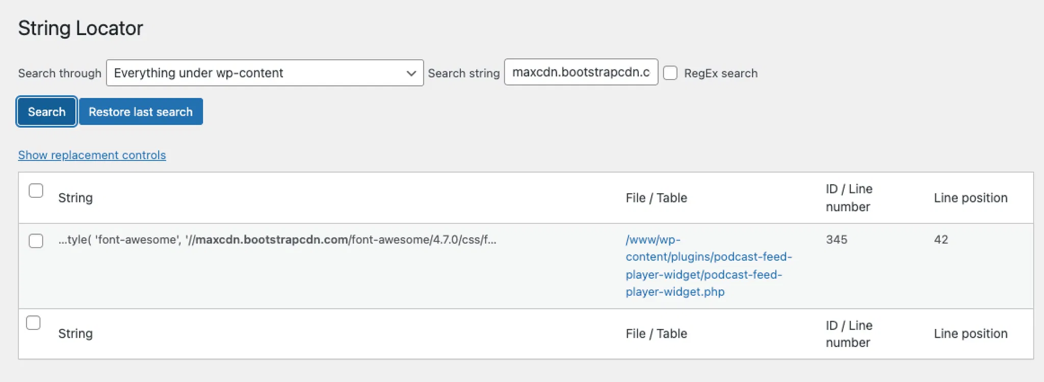1044x382 pixels.
Task: Open the Show replacement controls link
Action: [x=92, y=155]
